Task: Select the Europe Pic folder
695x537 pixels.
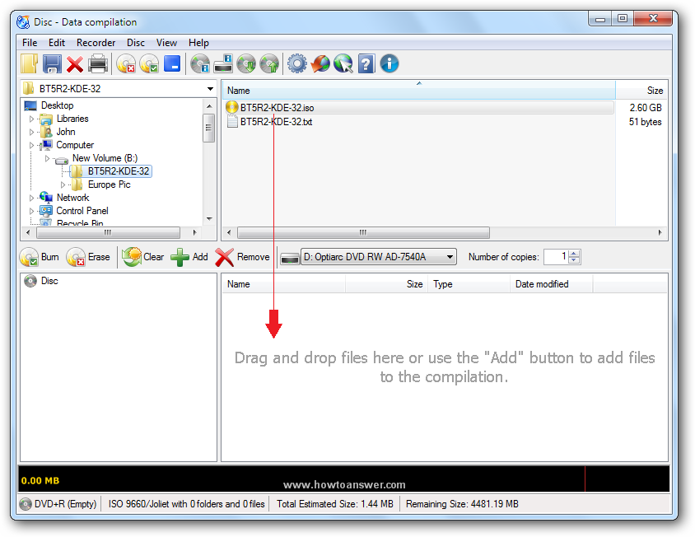Action: [109, 184]
